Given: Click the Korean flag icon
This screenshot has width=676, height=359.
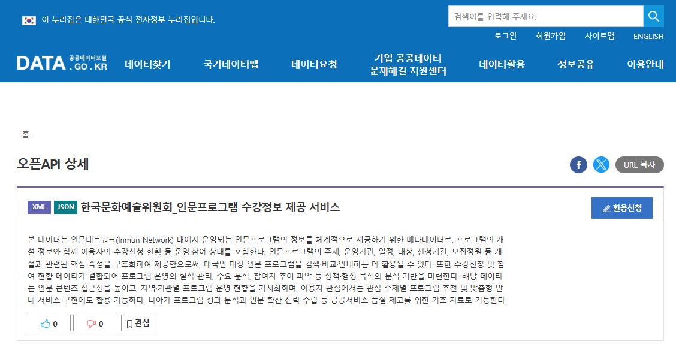Looking at the screenshot, I should point(29,20).
